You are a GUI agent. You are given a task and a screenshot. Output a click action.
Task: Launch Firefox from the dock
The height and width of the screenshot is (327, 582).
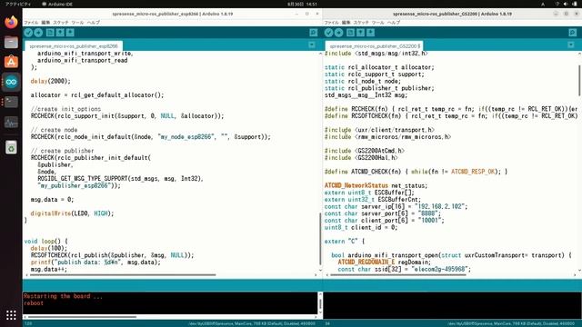(11, 22)
